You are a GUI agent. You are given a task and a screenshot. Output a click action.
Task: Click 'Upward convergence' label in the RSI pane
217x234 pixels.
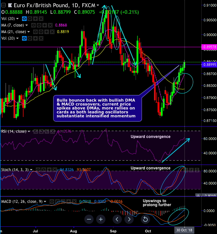point(150,137)
